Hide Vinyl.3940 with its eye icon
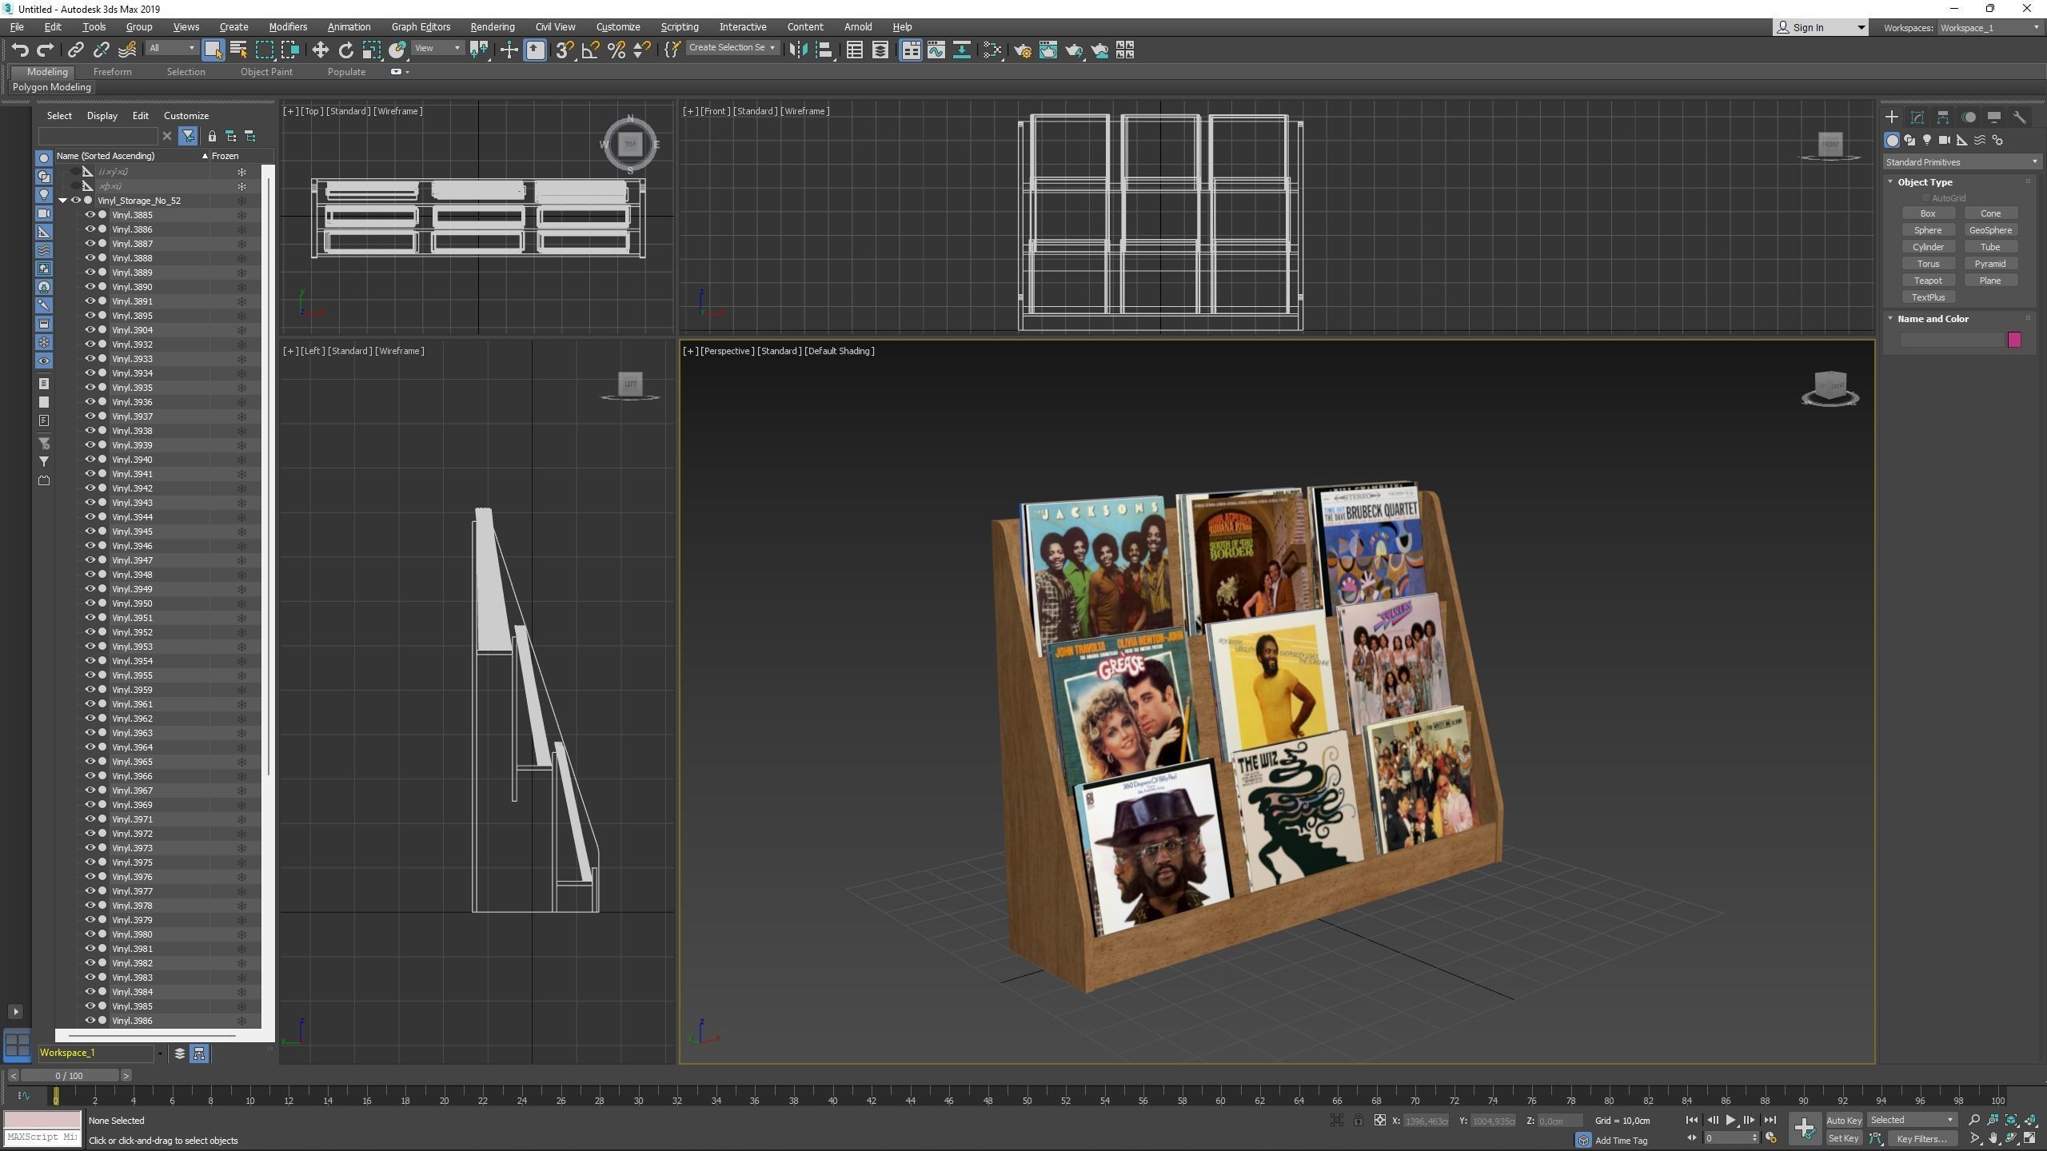 pyautogui.click(x=90, y=460)
